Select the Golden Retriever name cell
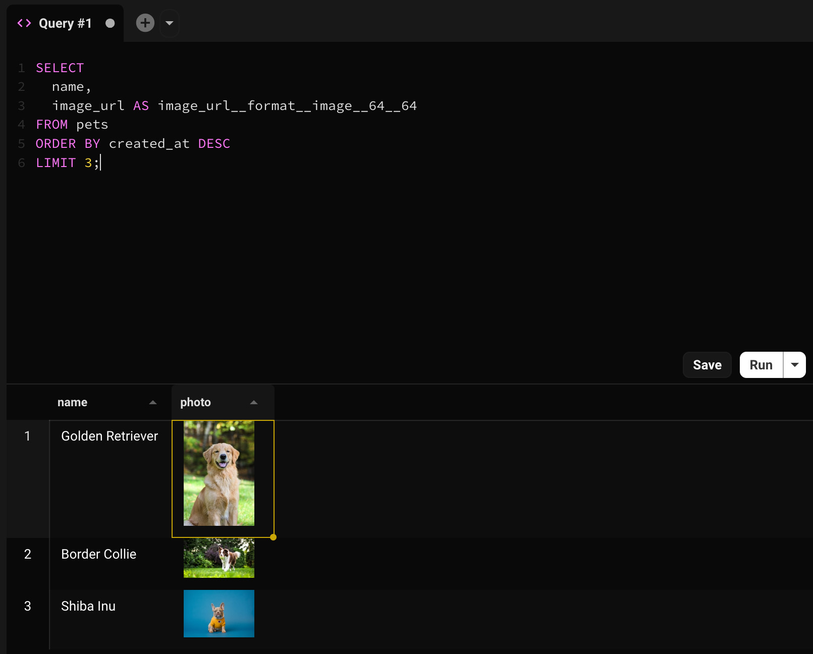 pyautogui.click(x=110, y=437)
